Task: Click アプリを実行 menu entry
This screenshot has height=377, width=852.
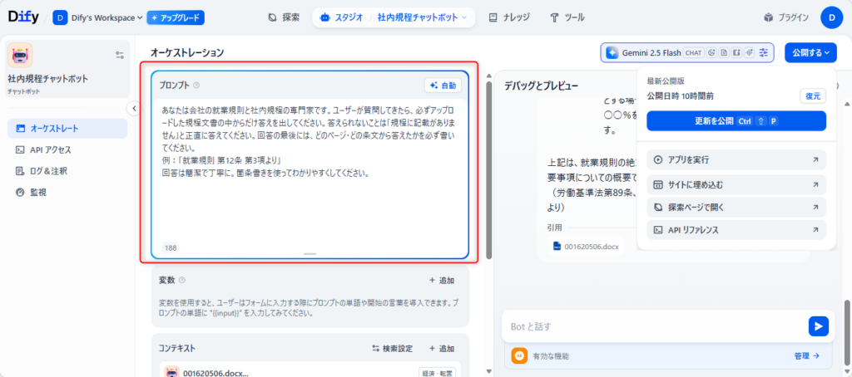Action: 736,159
